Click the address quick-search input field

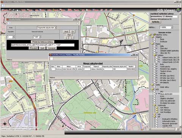[x=164, y=16]
